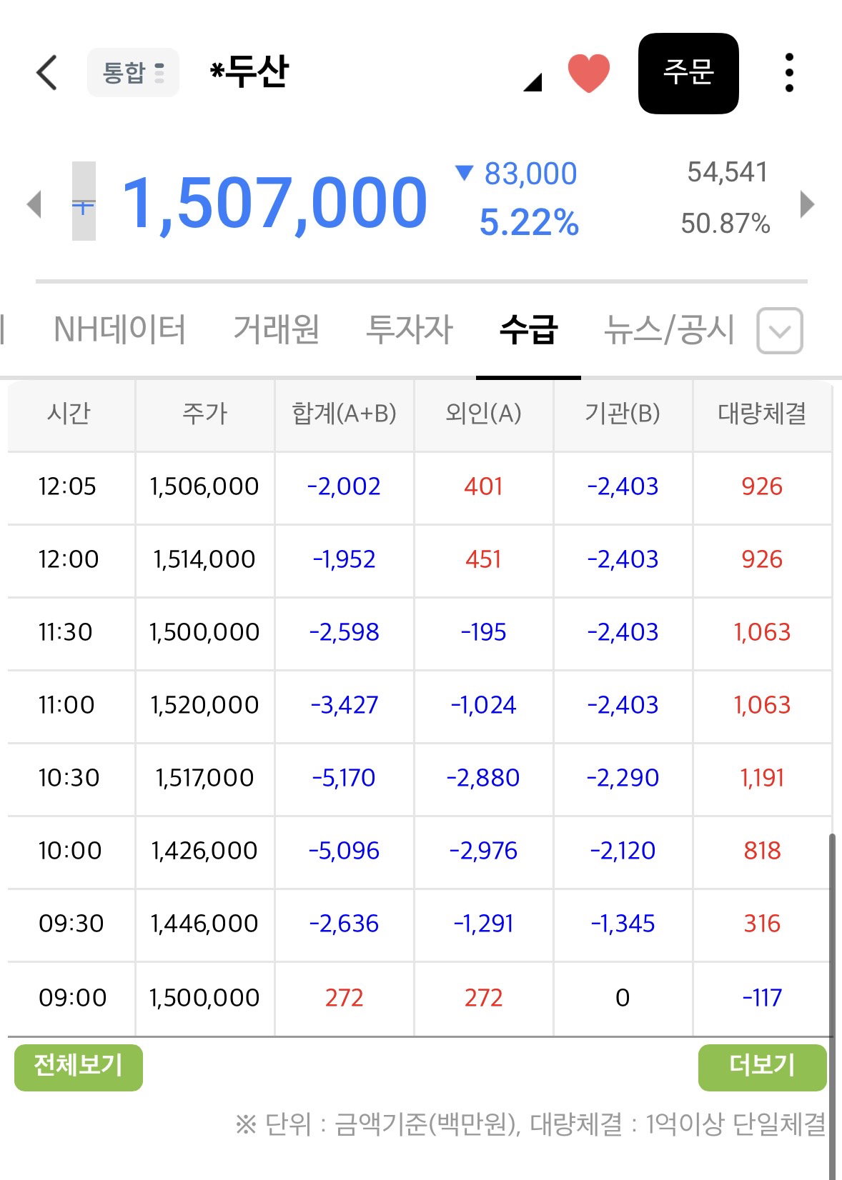This screenshot has width=842, height=1180.
Task: Open the 통합 market selector
Action: 133,73
